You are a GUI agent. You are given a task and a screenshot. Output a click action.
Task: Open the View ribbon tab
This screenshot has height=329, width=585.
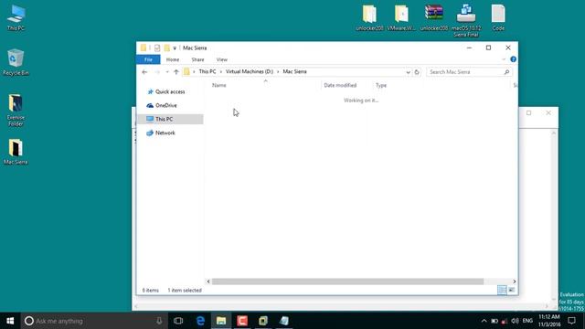[x=221, y=59]
